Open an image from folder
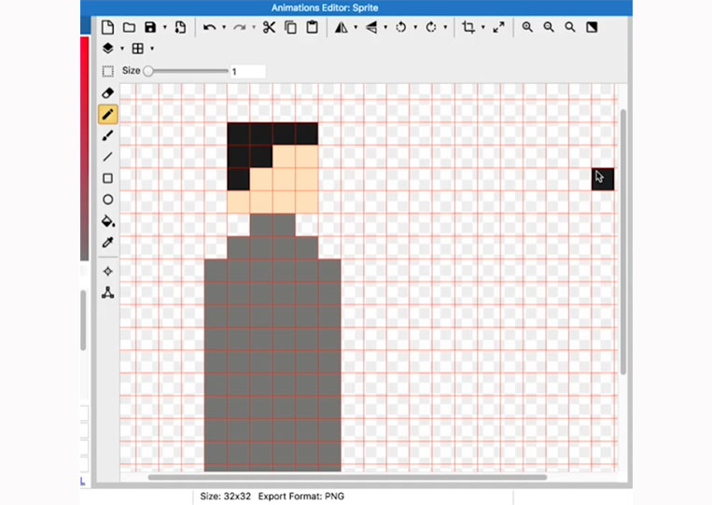The height and width of the screenshot is (505, 712). pyautogui.click(x=130, y=27)
